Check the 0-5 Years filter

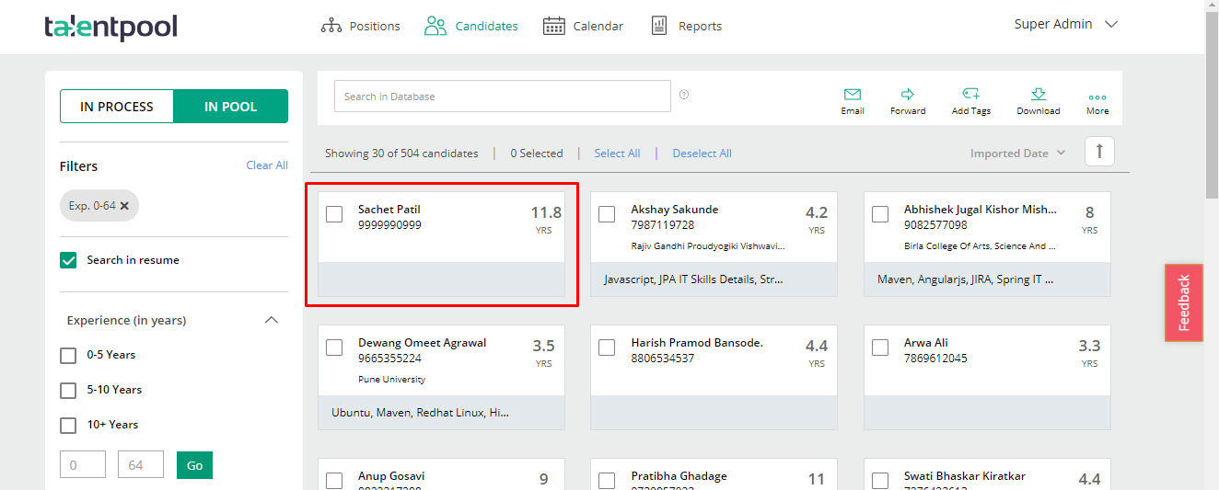coord(68,355)
